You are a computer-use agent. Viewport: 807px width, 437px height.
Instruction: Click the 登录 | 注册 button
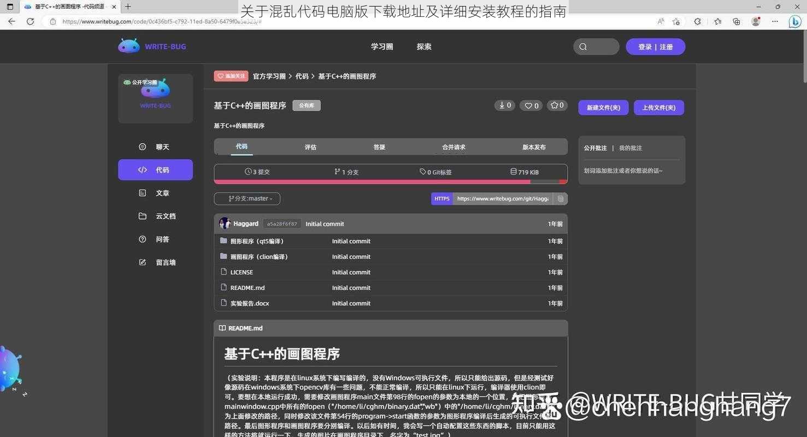coord(656,47)
